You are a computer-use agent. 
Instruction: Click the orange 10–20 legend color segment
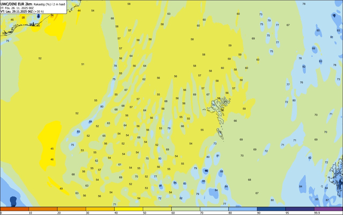[43, 209]
